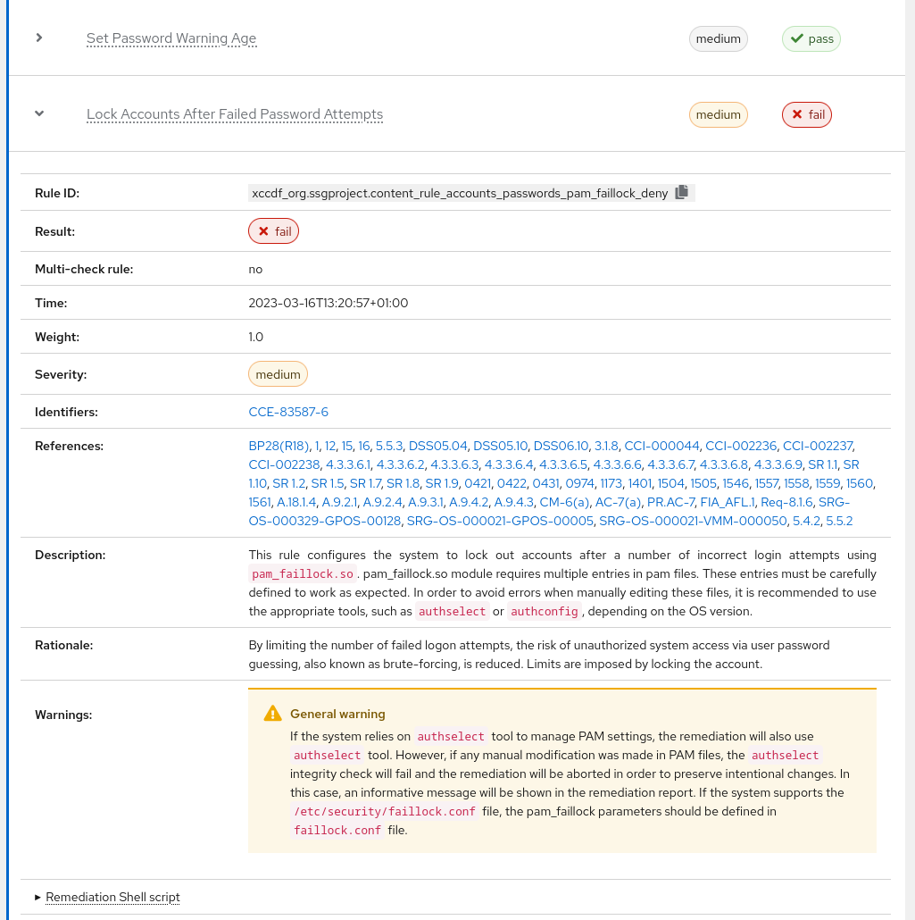Open the 0421 reference link
The height and width of the screenshot is (920, 915).
pos(478,483)
